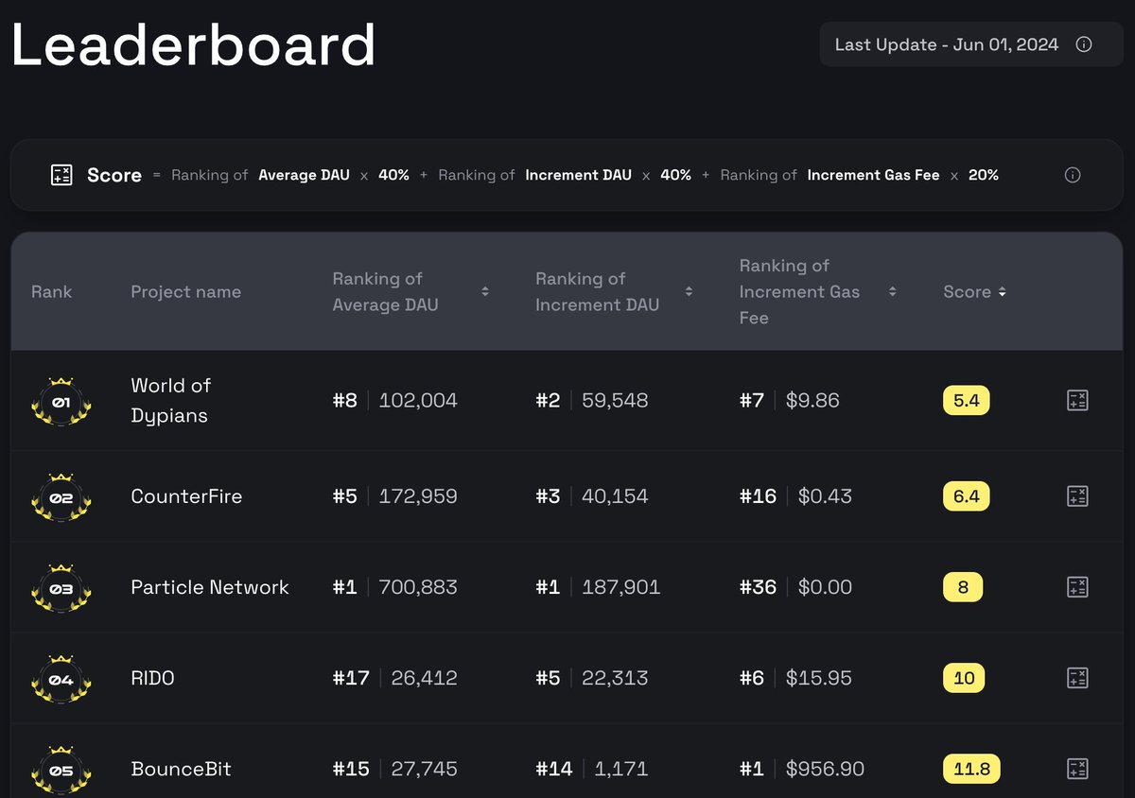Screen dimensions: 1135x798
Task: Click the Ranking of Average DAU header text
Action: coord(386,292)
